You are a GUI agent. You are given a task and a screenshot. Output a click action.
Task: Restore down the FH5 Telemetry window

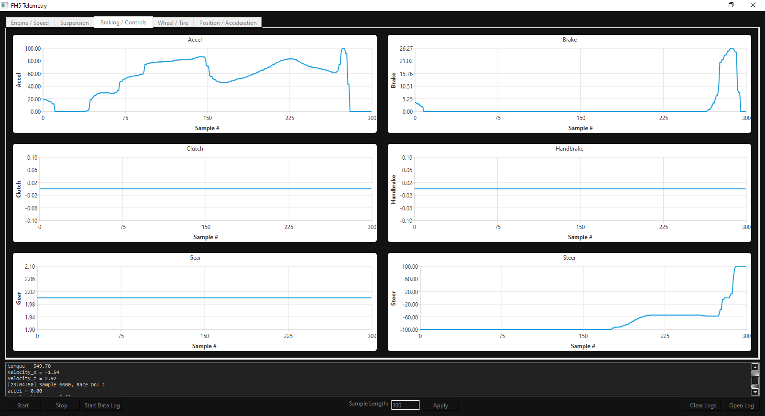pos(731,5)
